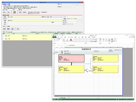
Task: Click the undo arrow icon in Excel ribbon
Action: [54, 39]
